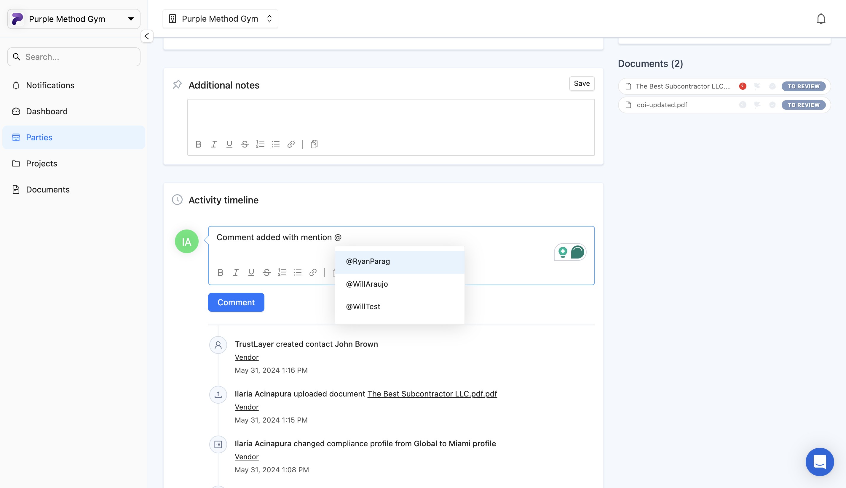
Task: Open Dashboard from sidebar
Action: point(47,111)
